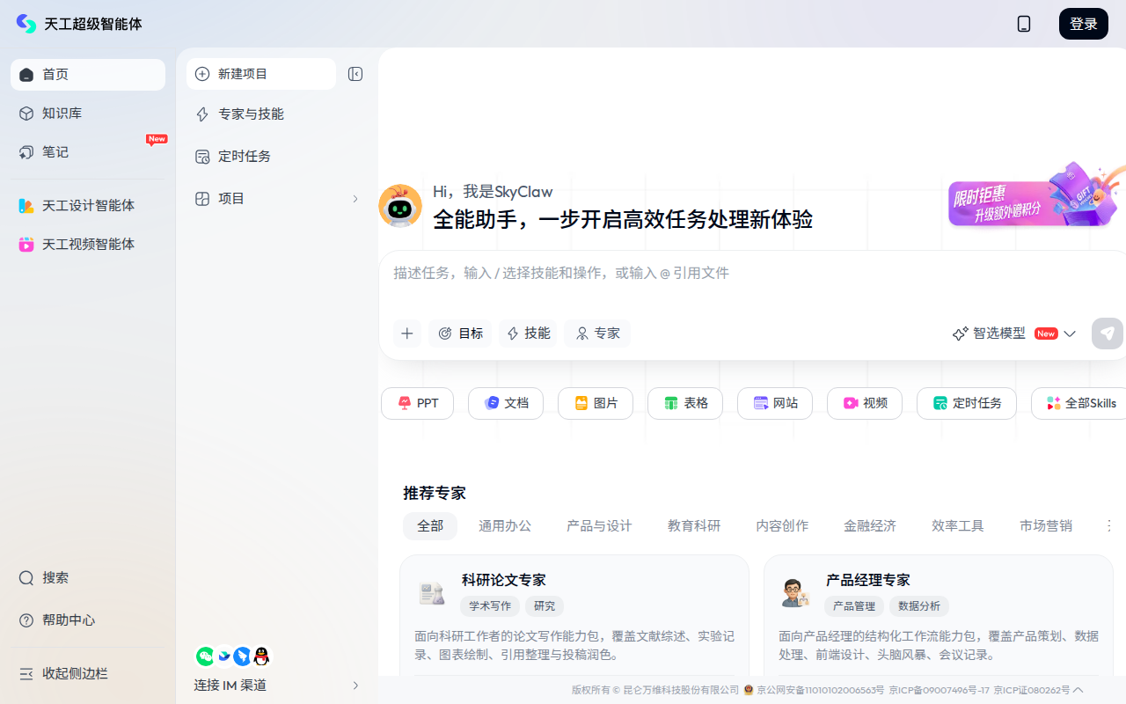This screenshot has width=1126, height=704.
Task: Choose the 图片 skill chip
Action: pyautogui.click(x=596, y=403)
